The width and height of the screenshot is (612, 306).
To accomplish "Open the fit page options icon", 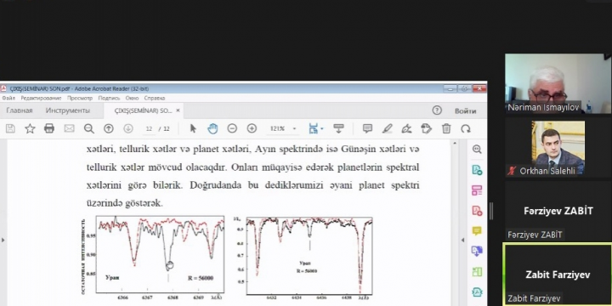I will (x=313, y=128).
